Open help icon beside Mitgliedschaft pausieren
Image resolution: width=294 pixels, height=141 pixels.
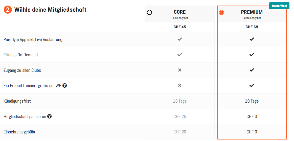[50, 116]
